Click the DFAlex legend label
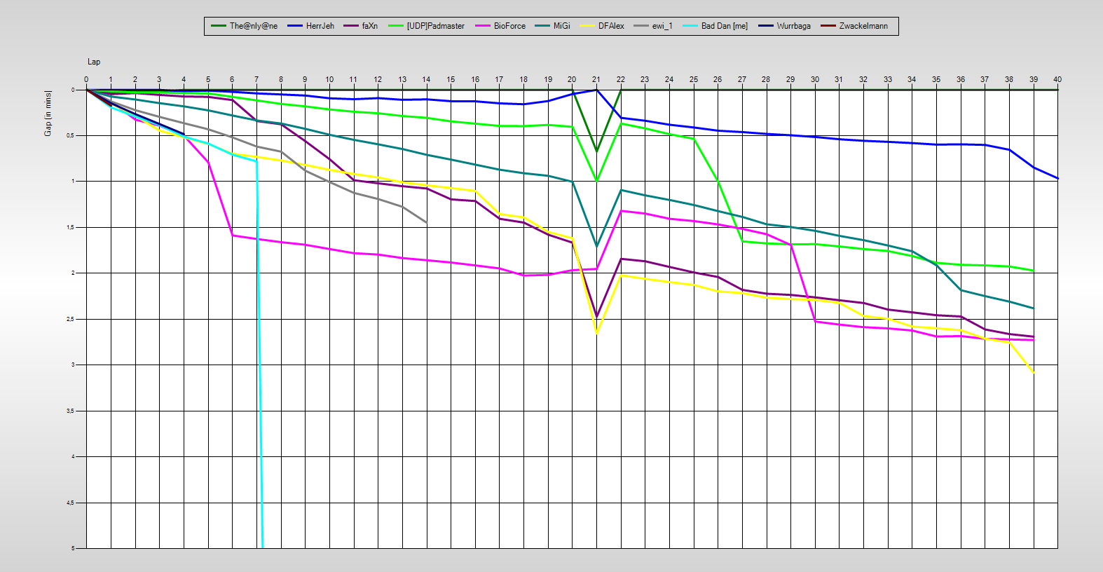 pos(611,26)
